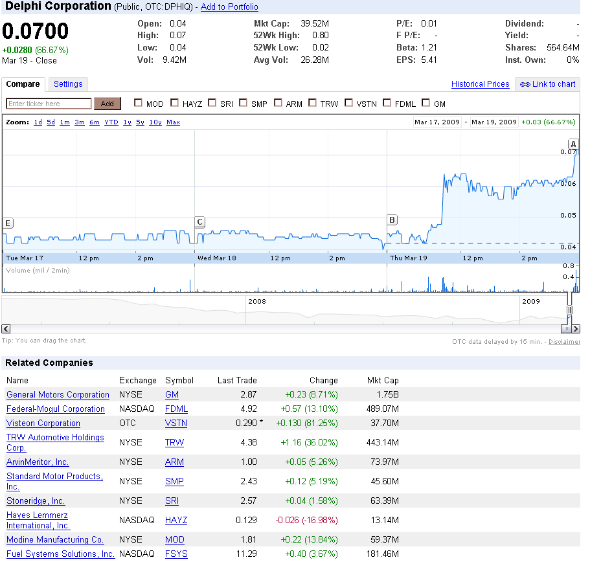Image resolution: width=590 pixels, height=562 pixels.
Task: Set chart zoom to 3m
Action: (80, 122)
